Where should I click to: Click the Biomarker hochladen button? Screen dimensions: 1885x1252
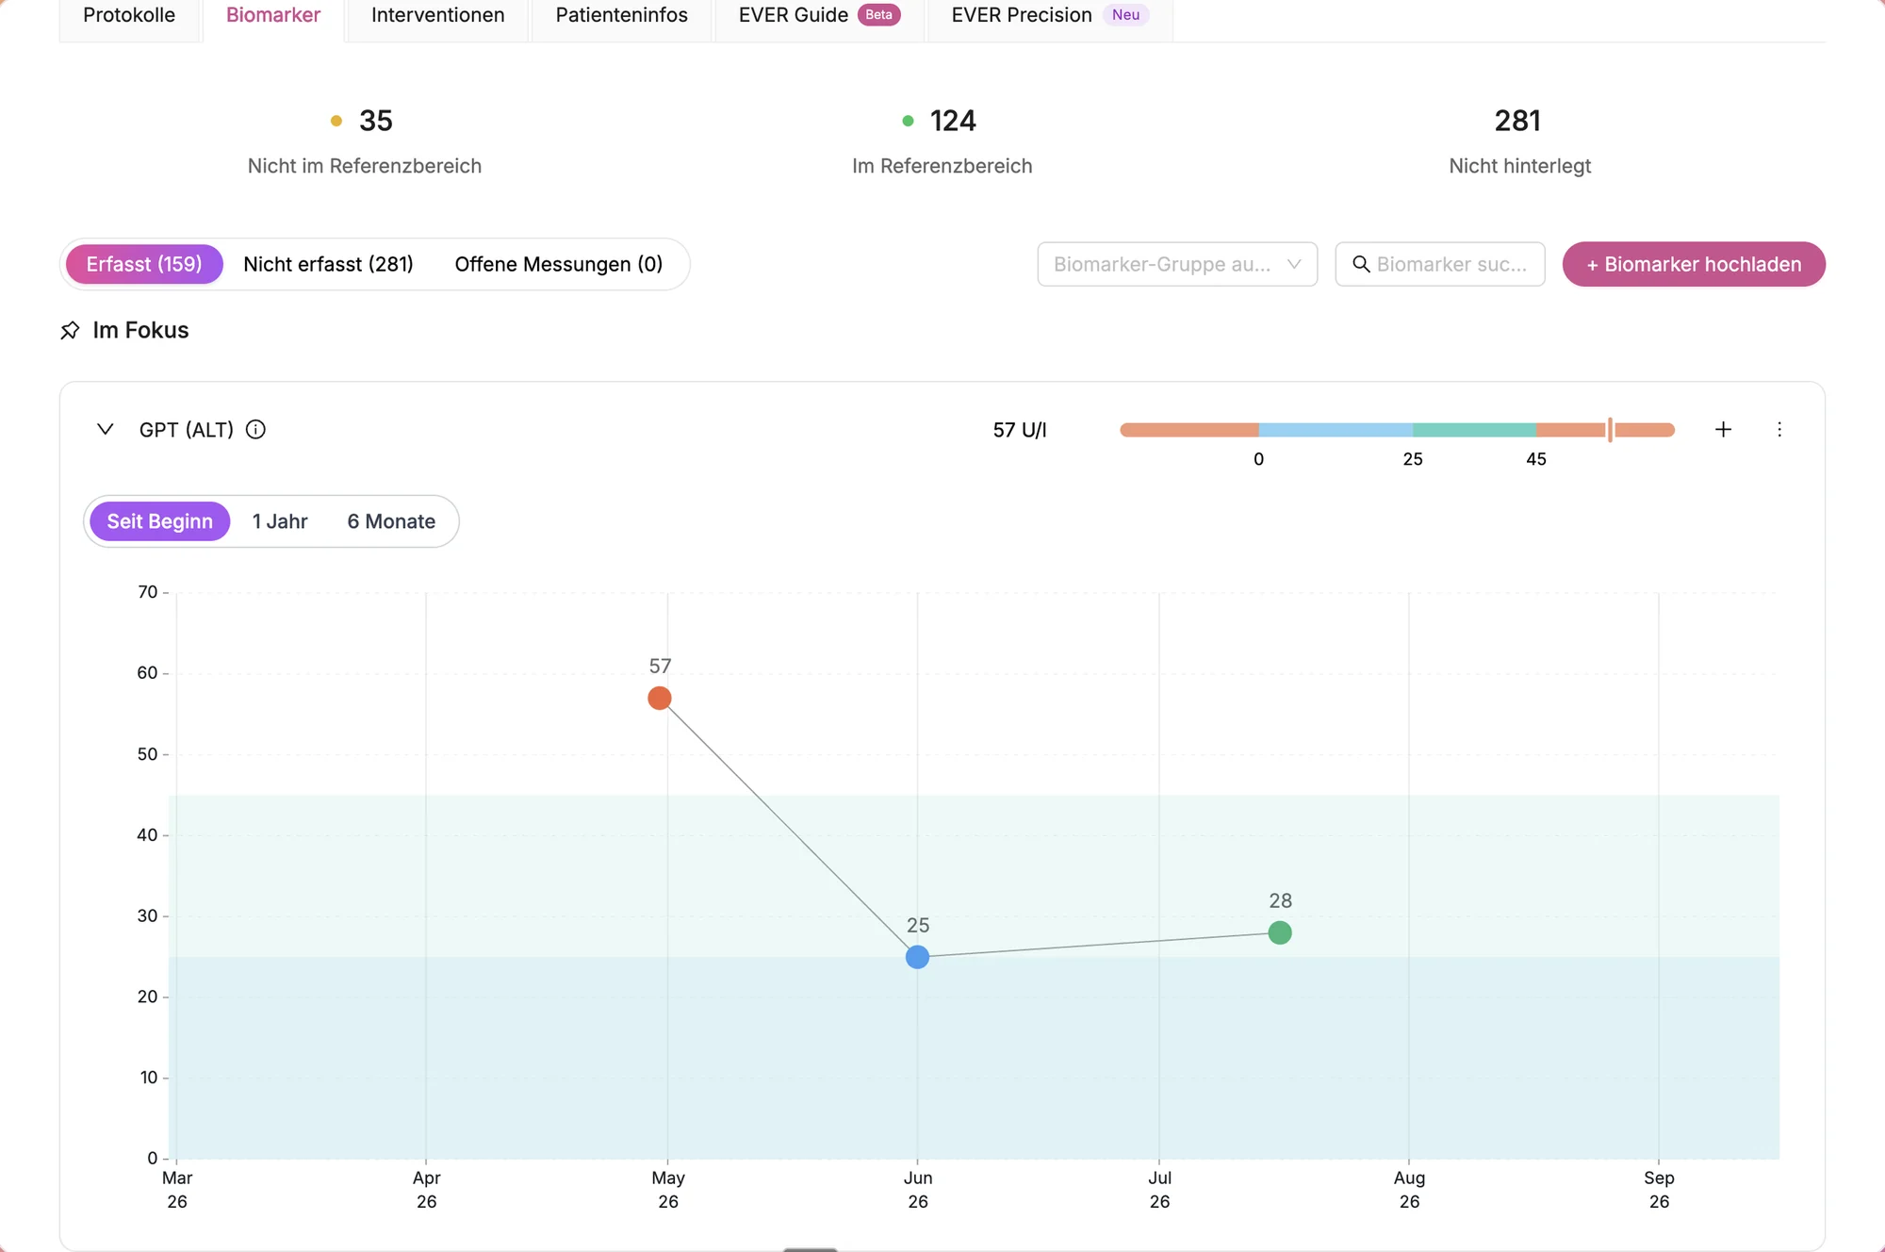coord(1694,264)
